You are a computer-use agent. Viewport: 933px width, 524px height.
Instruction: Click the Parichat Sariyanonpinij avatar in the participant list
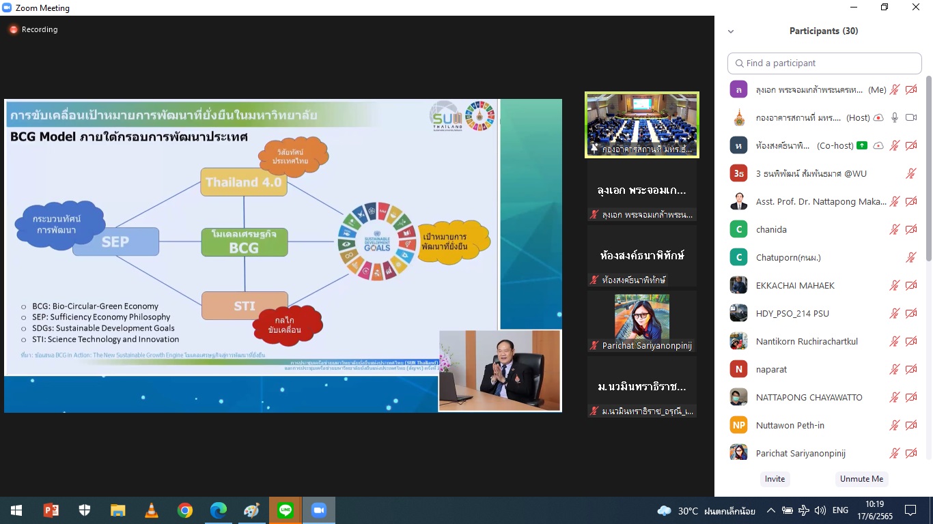pyautogui.click(x=738, y=452)
